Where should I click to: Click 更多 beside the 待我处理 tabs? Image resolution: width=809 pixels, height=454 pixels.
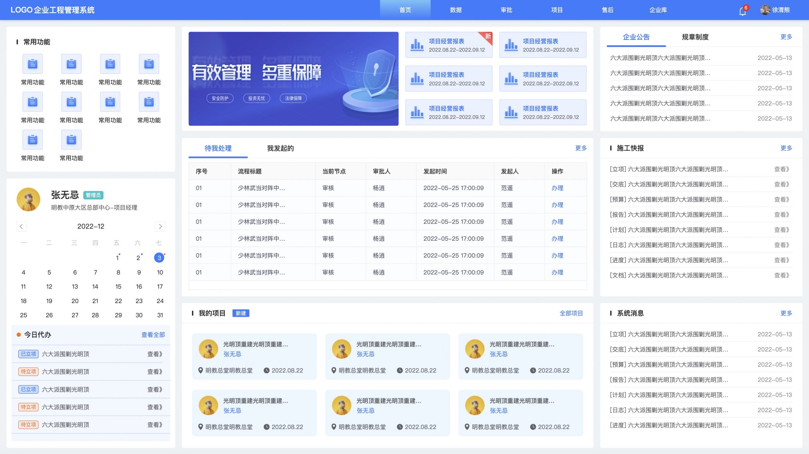click(581, 148)
